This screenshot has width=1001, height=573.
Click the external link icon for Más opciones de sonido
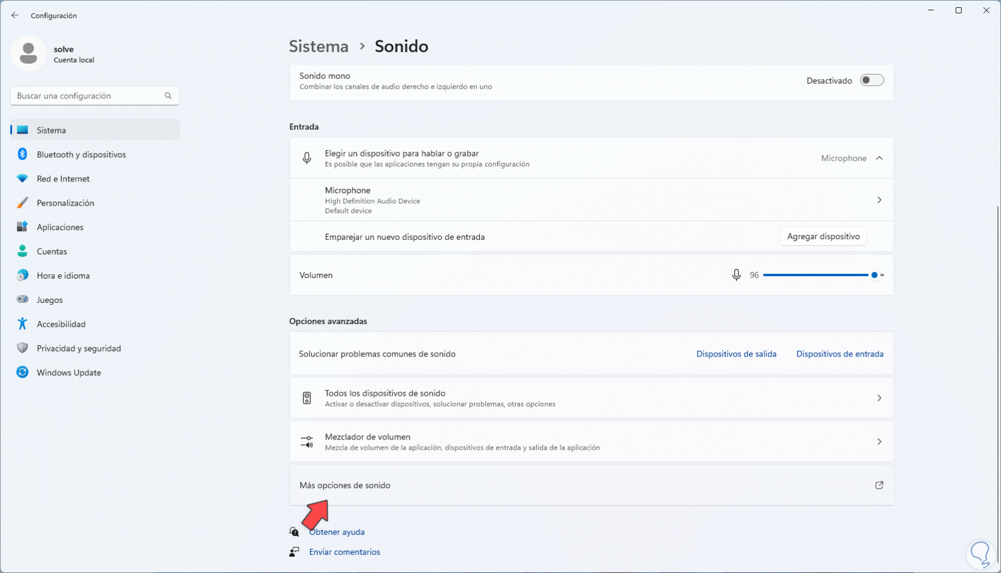879,485
